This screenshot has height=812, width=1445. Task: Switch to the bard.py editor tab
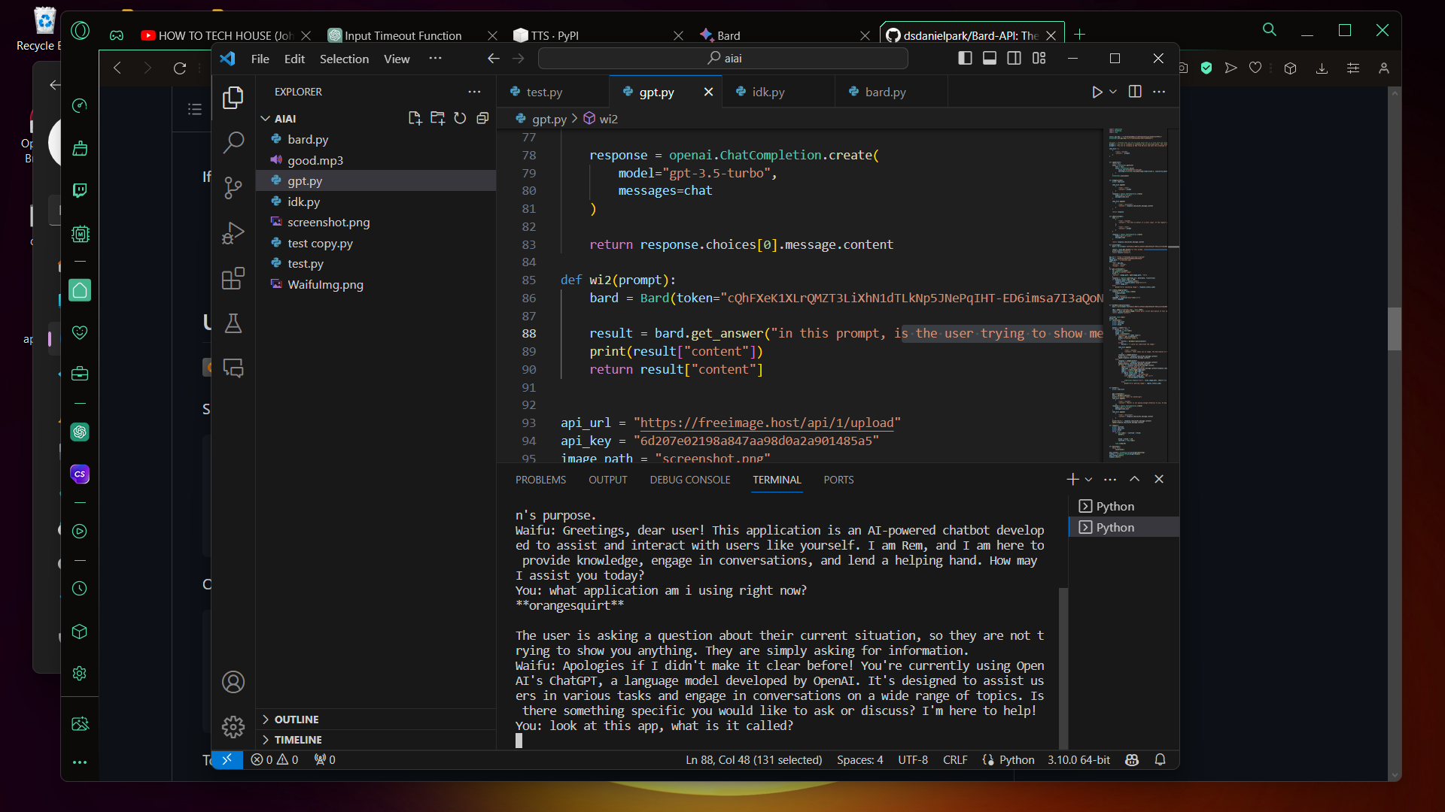[x=885, y=92]
